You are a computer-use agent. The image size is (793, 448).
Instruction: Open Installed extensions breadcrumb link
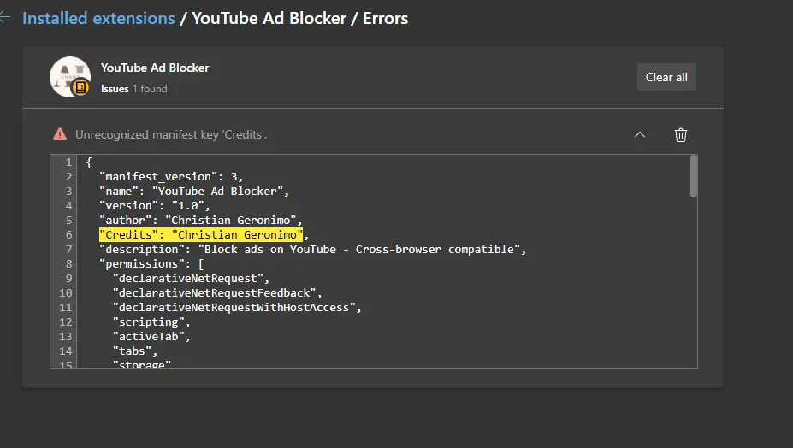pos(98,18)
